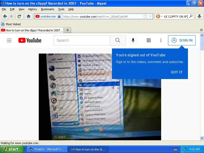The image size is (204, 153).
Task: Open a new tab with plus button
Action: 68,30
